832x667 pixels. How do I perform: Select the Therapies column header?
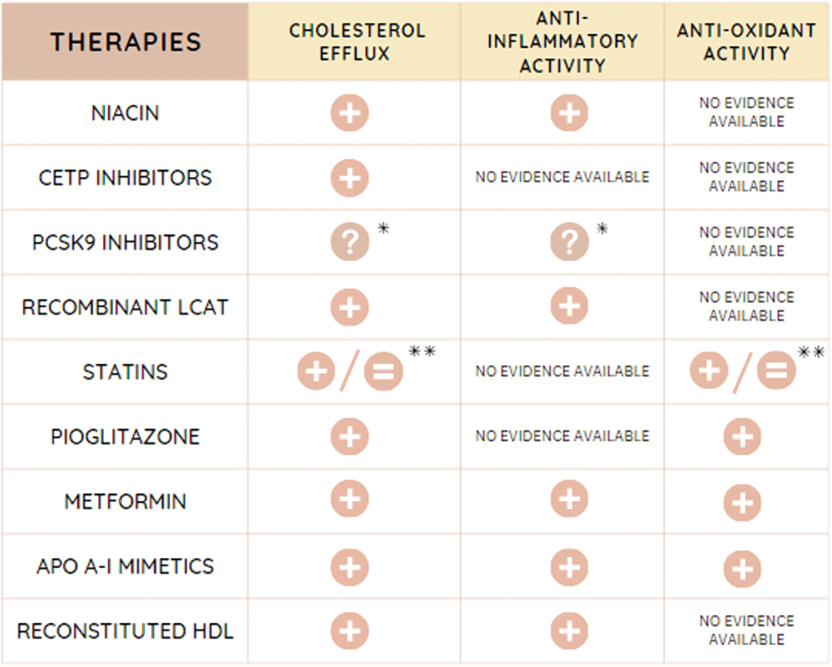point(125,42)
